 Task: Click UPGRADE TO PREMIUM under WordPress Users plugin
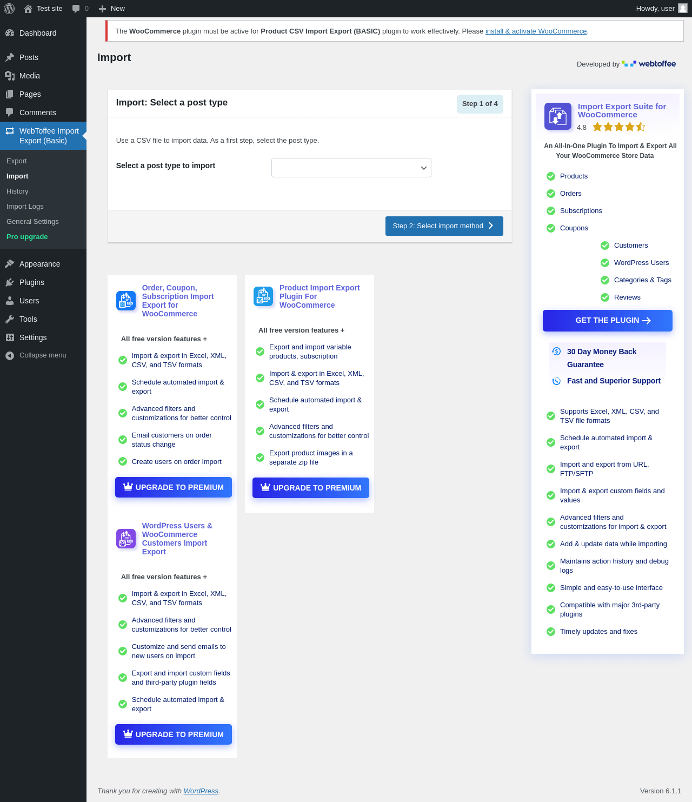pos(174,734)
